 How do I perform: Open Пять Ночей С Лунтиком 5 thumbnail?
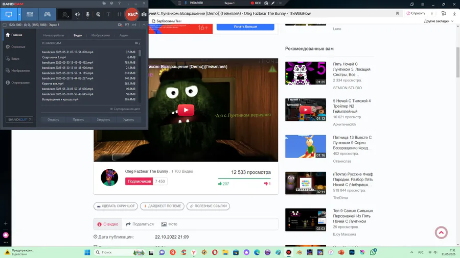[306, 73]
